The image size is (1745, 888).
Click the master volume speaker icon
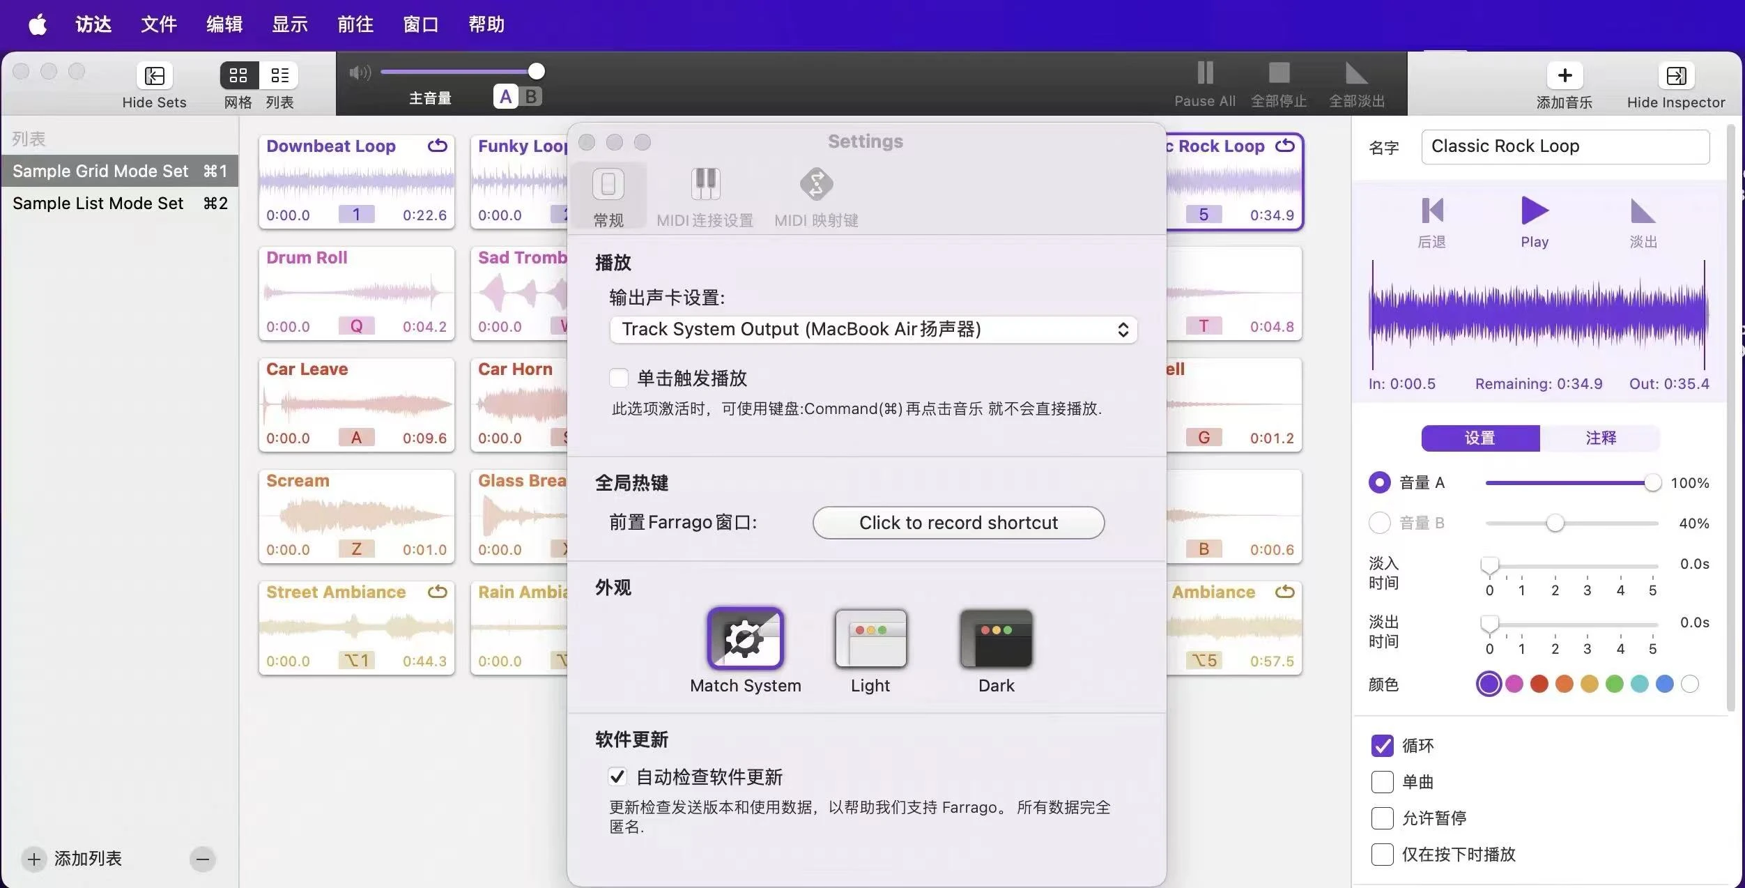point(360,72)
